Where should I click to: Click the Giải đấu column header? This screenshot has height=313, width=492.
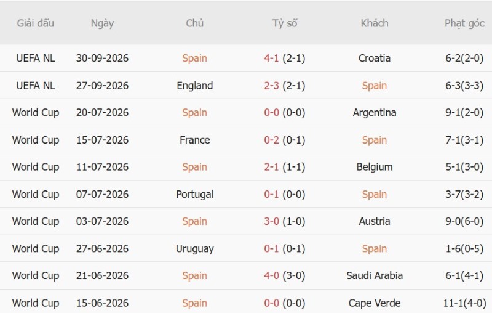36,23
